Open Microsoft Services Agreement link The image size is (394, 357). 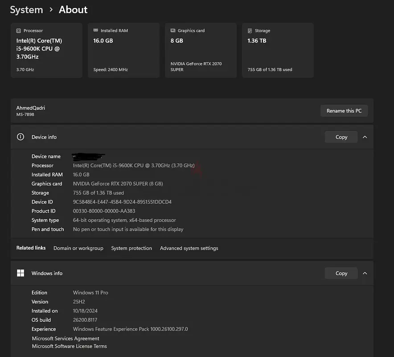point(66,339)
